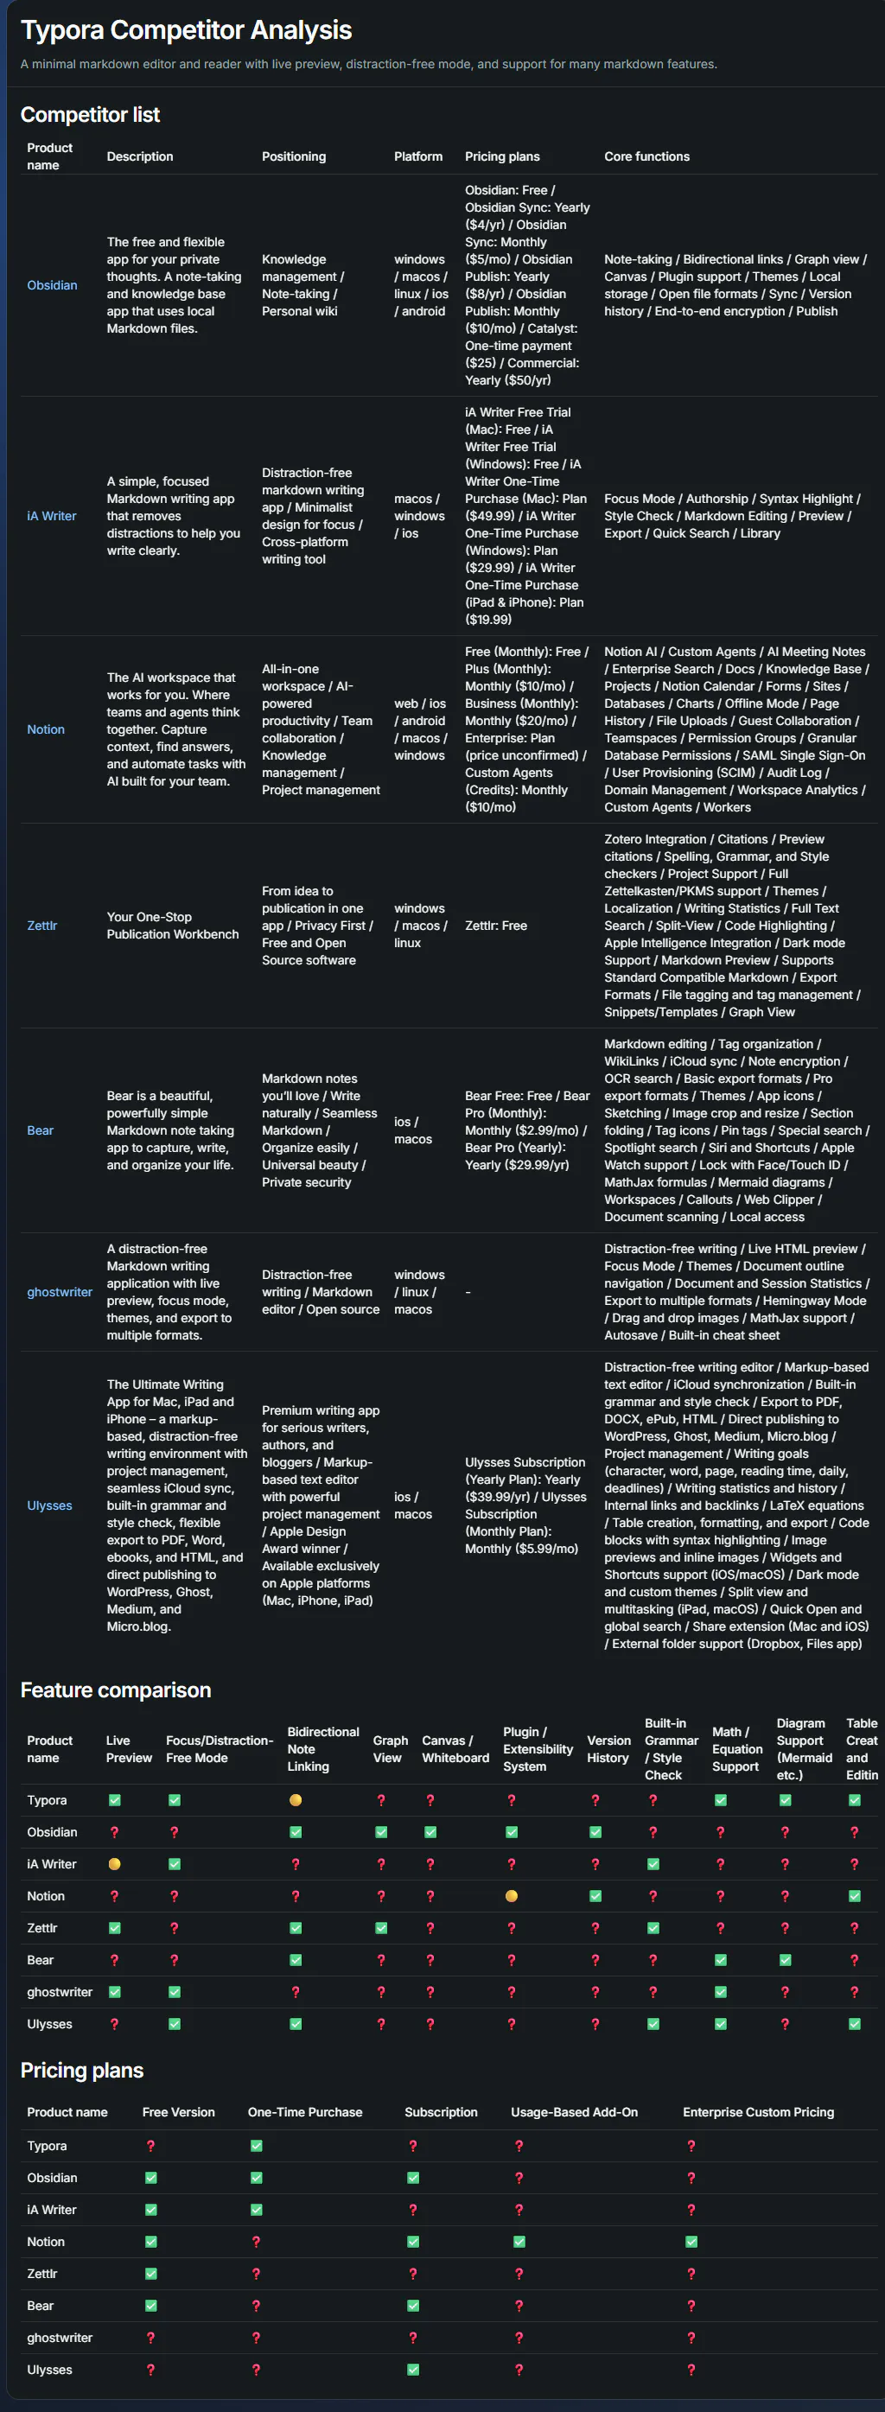Open the ghostwriter product link

point(60,1292)
